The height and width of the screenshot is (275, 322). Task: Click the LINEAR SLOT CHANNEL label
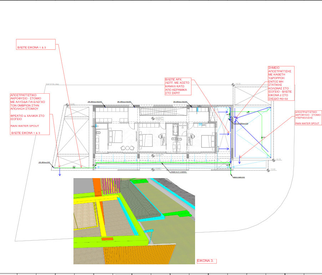click(178, 171)
